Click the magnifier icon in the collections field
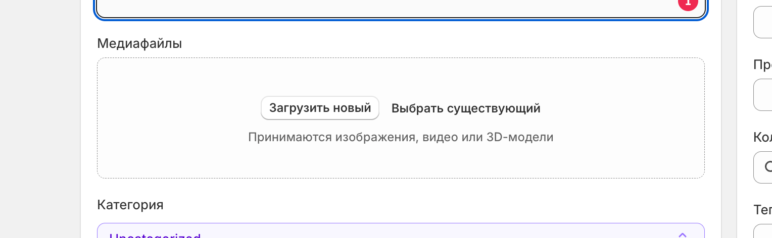This screenshot has width=772, height=238. coord(768,167)
